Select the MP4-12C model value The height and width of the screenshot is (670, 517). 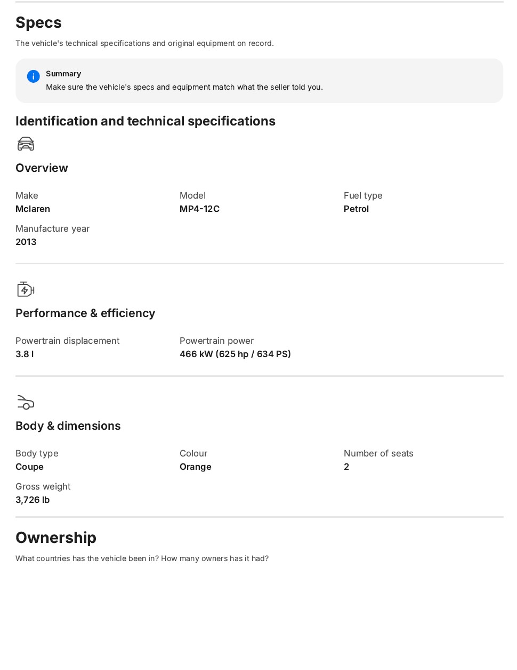point(199,209)
